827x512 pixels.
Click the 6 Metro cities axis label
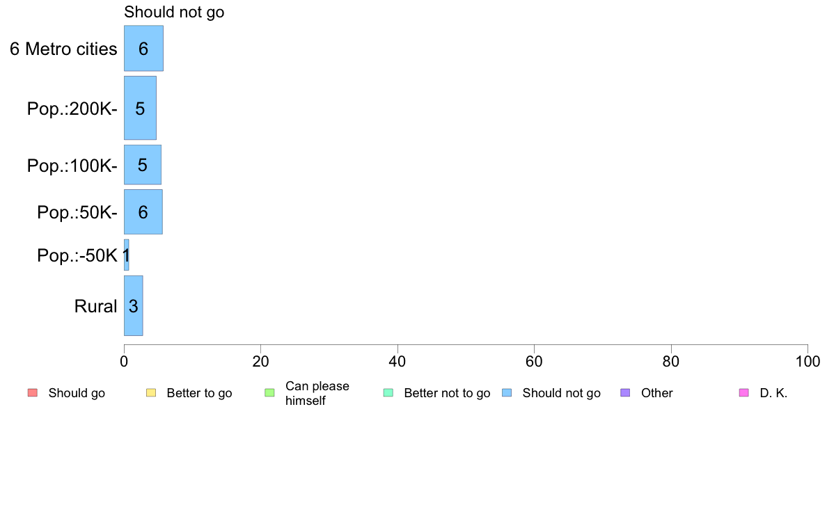click(63, 49)
